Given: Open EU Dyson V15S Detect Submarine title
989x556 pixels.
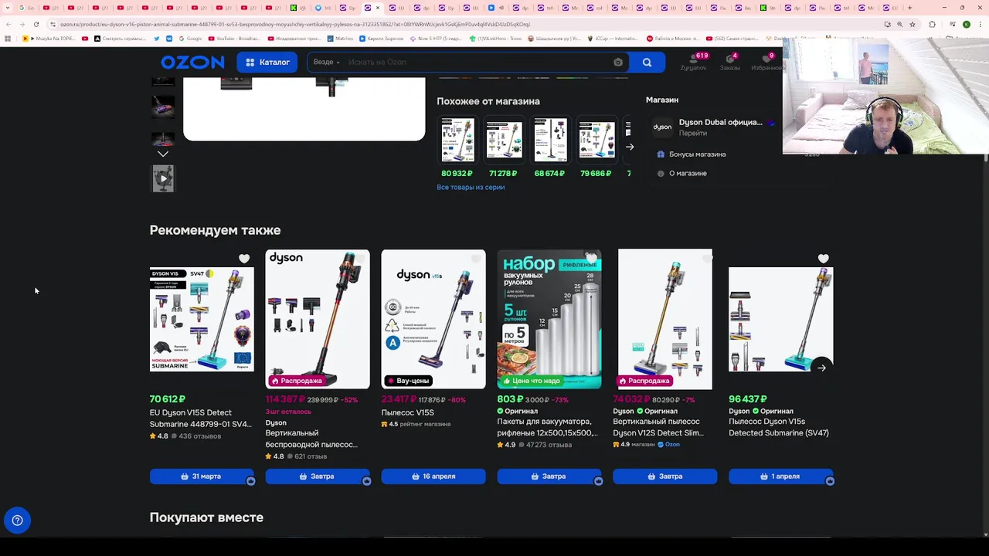Looking at the screenshot, I should click(201, 419).
